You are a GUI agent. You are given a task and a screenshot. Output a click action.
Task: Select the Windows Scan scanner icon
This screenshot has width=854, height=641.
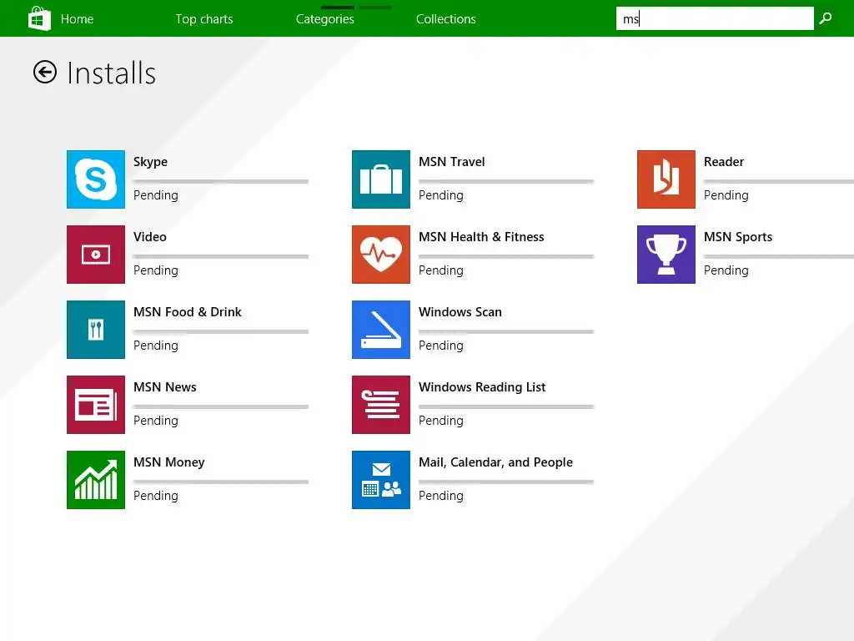[x=380, y=330]
